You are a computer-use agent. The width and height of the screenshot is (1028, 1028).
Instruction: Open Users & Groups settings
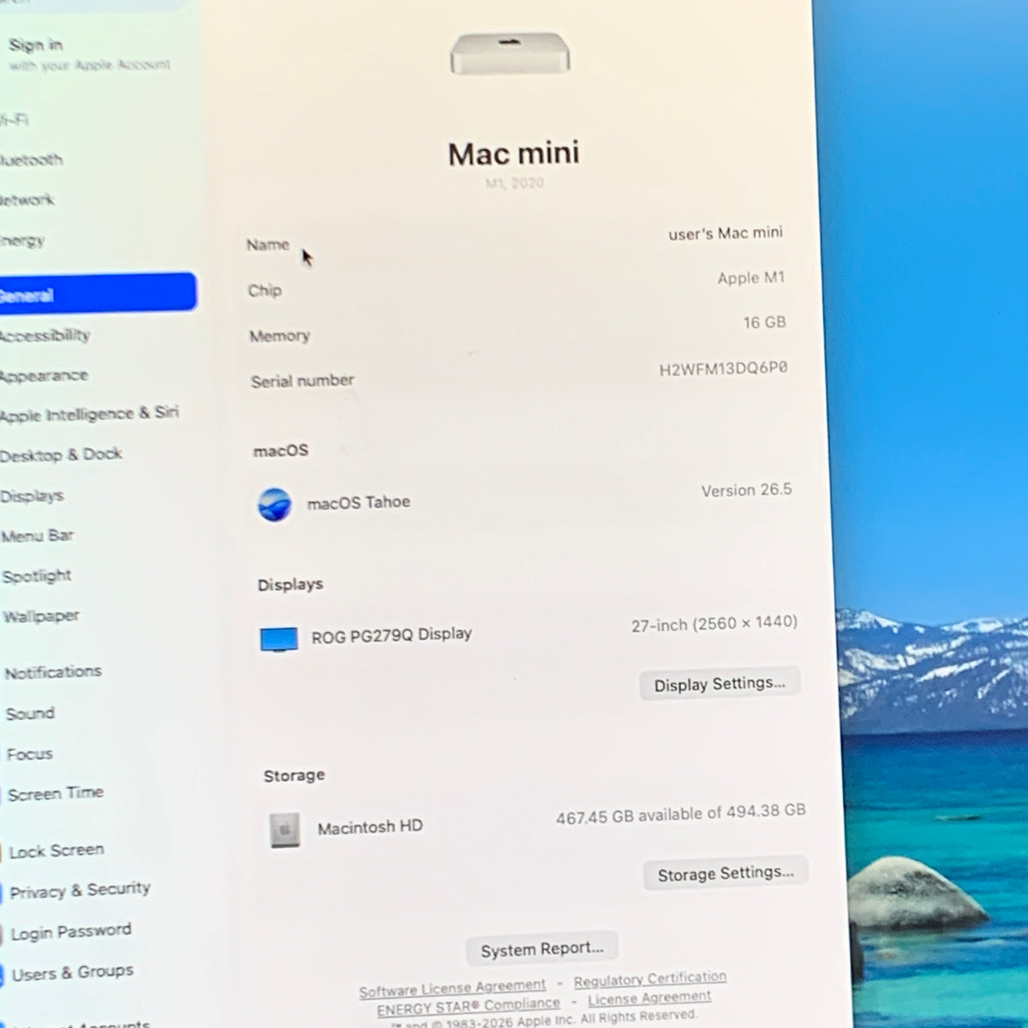pos(73,973)
